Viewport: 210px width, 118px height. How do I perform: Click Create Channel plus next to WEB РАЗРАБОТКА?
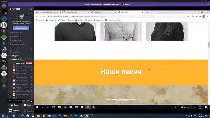31,49
